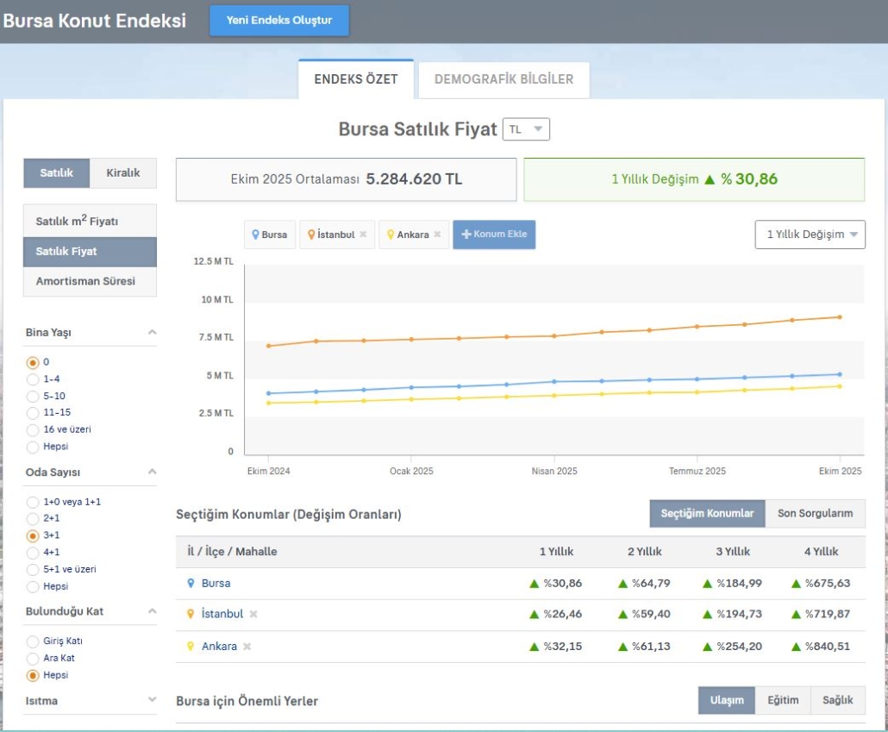The image size is (888, 732).
Task: Open the 1 Yıllık Değişim period dropdown
Action: click(x=810, y=235)
